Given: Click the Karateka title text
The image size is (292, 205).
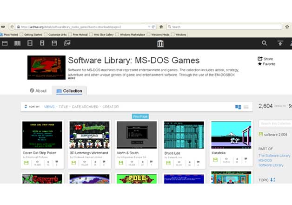Looking at the screenshot, I should click(219, 153).
